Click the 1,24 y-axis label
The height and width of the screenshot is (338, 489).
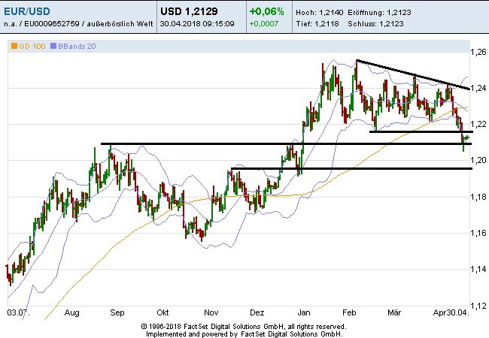click(x=478, y=88)
